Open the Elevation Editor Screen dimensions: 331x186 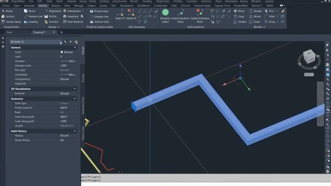(x=165, y=16)
